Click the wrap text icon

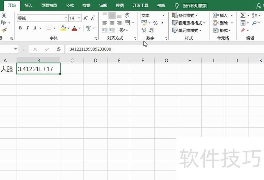127,15
